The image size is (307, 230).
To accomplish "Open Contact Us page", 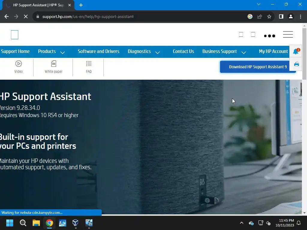I will 183,52.
